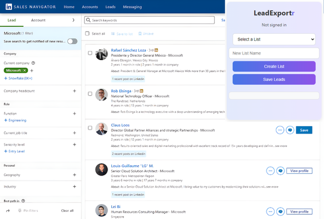Open the Leads menu

(110, 7)
